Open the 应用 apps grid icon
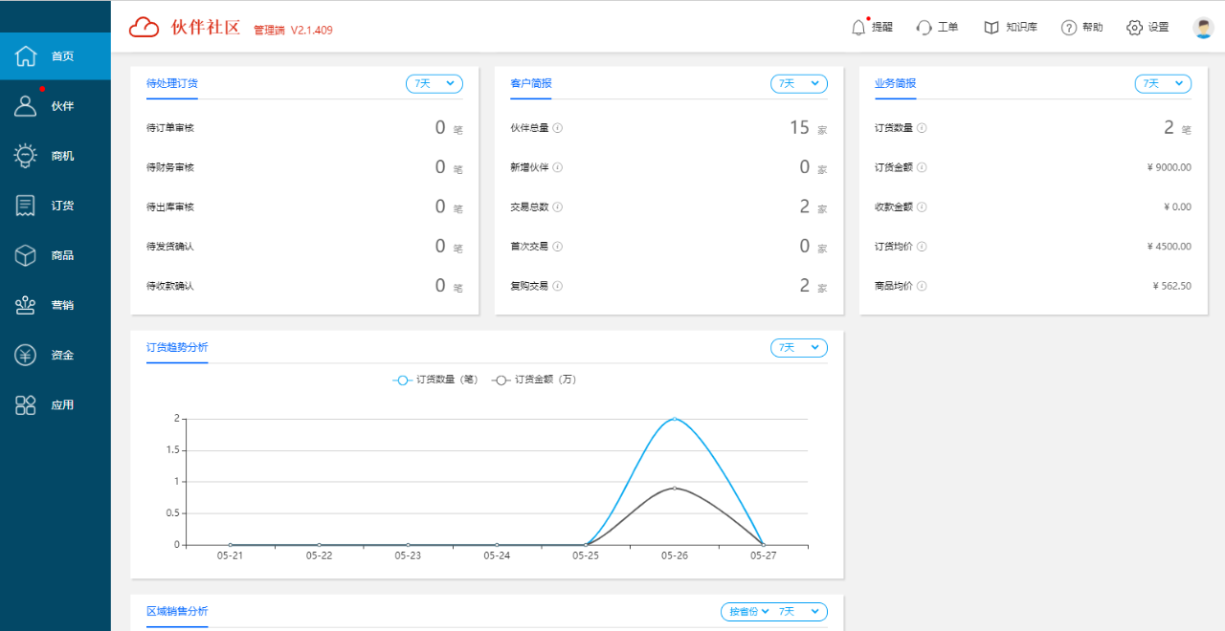 pyautogui.click(x=26, y=404)
